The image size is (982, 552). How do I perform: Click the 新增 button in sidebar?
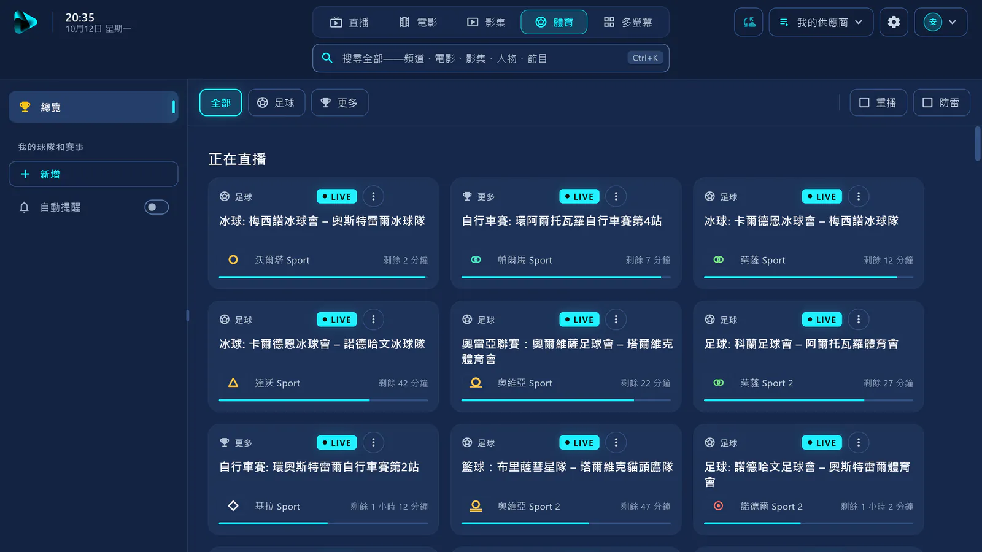point(93,174)
